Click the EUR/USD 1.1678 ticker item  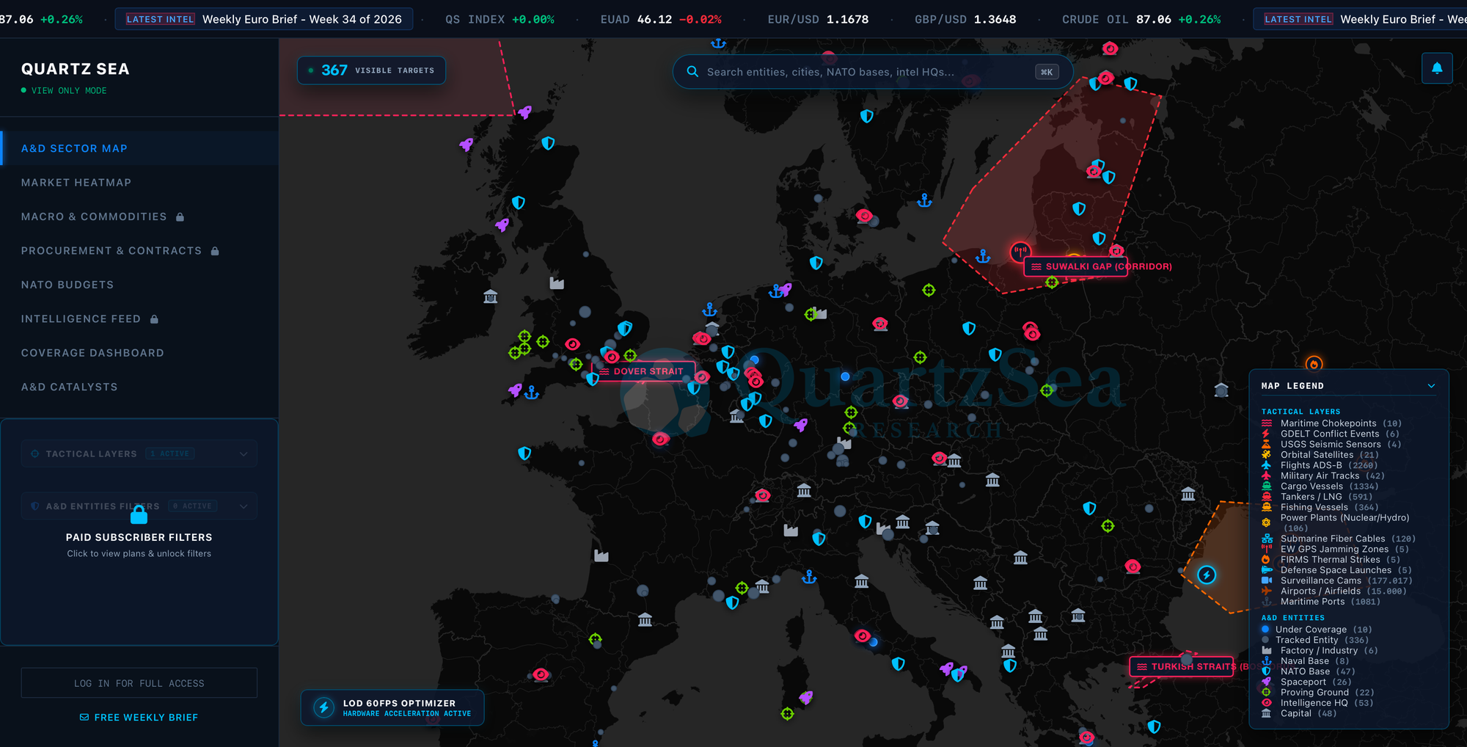818,20
